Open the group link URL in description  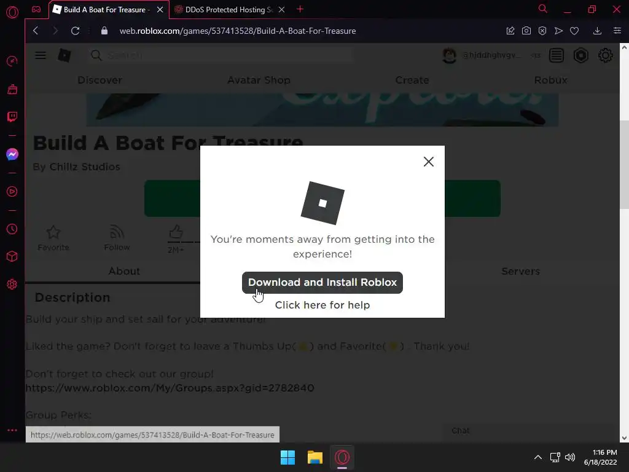pyautogui.click(x=170, y=388)
